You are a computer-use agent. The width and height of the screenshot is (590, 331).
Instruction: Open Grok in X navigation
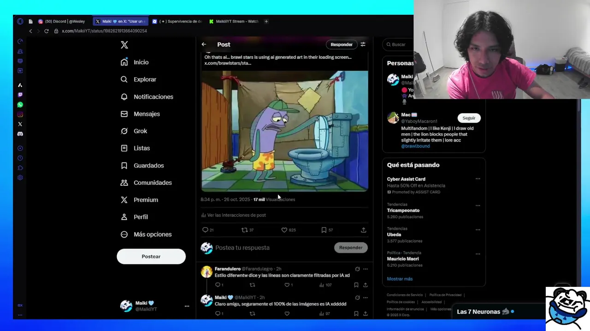click(x=134, y=131)
